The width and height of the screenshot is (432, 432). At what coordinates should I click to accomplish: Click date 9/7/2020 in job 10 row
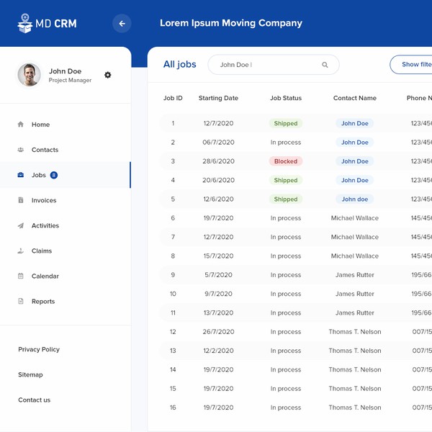[218, 294]
